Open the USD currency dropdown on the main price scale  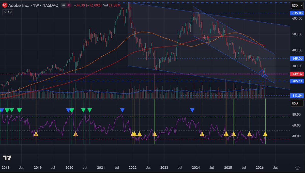[297, 5]
